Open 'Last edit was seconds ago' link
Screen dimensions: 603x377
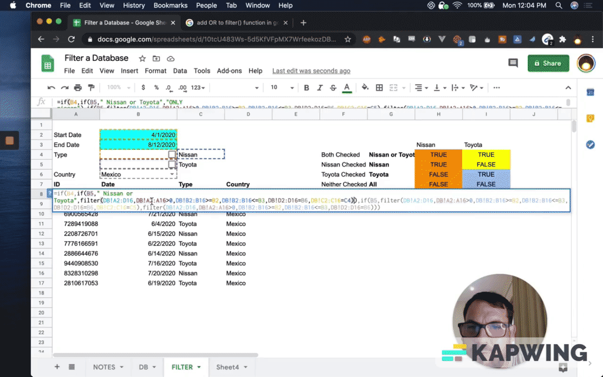pos(311,71)
